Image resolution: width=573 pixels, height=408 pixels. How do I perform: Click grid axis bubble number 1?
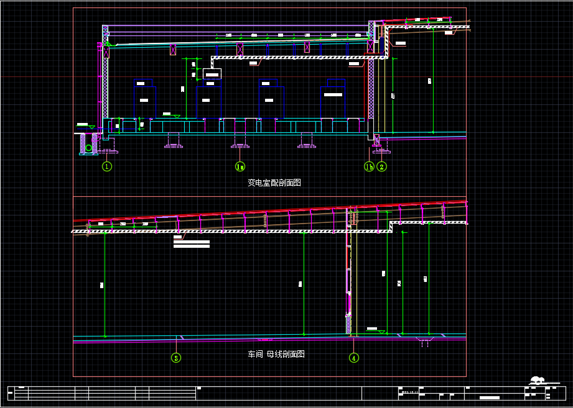click(107, 166)
